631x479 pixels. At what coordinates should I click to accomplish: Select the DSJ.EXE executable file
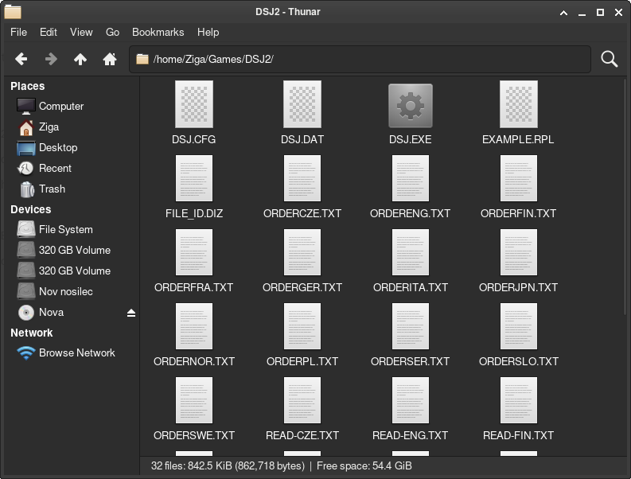[x=410, y=114]
